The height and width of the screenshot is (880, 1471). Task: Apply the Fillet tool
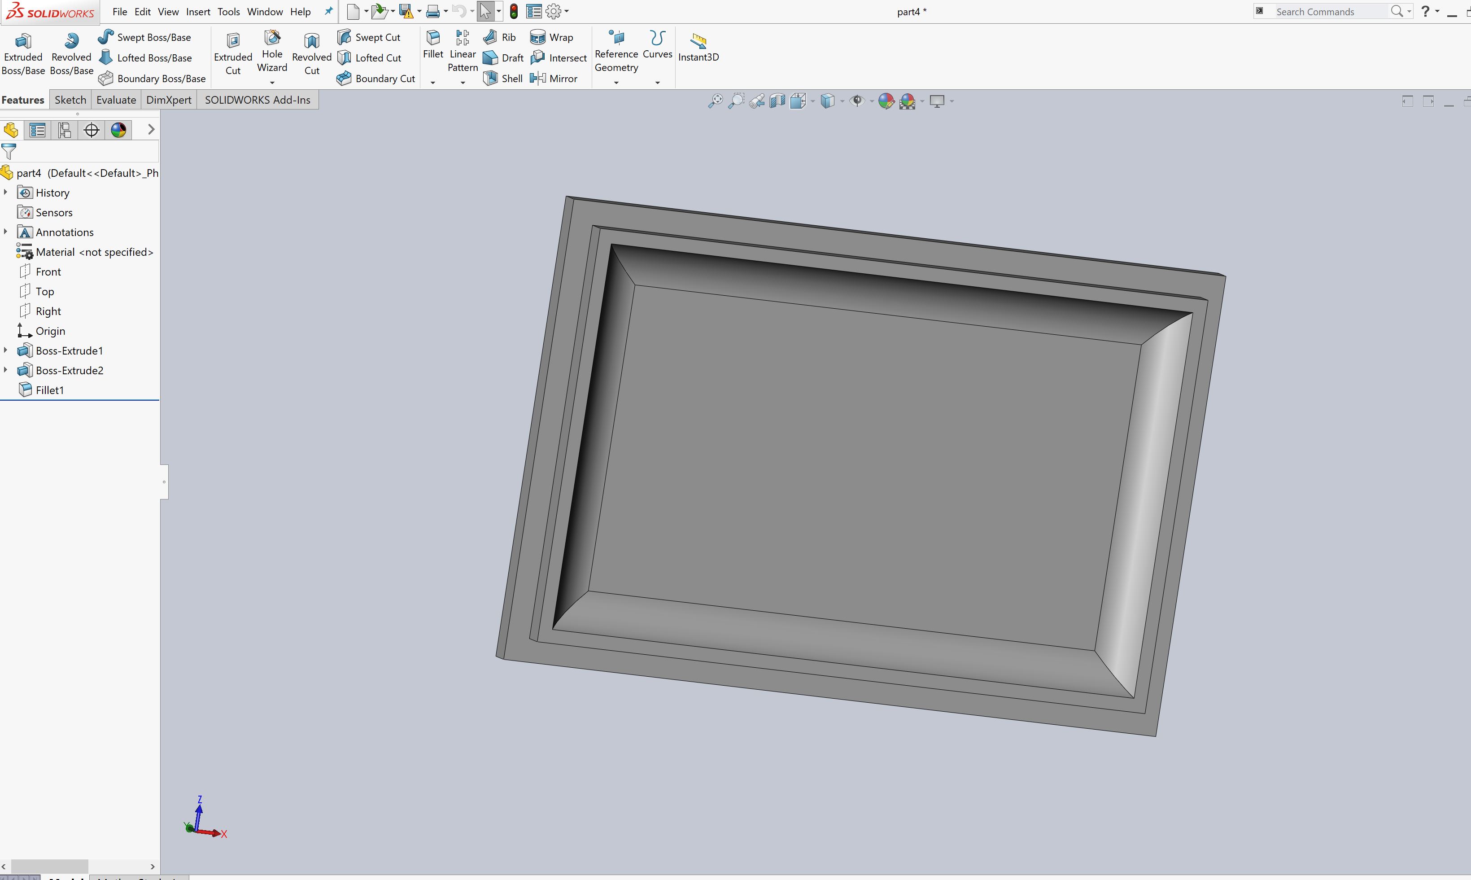(432, 44)
